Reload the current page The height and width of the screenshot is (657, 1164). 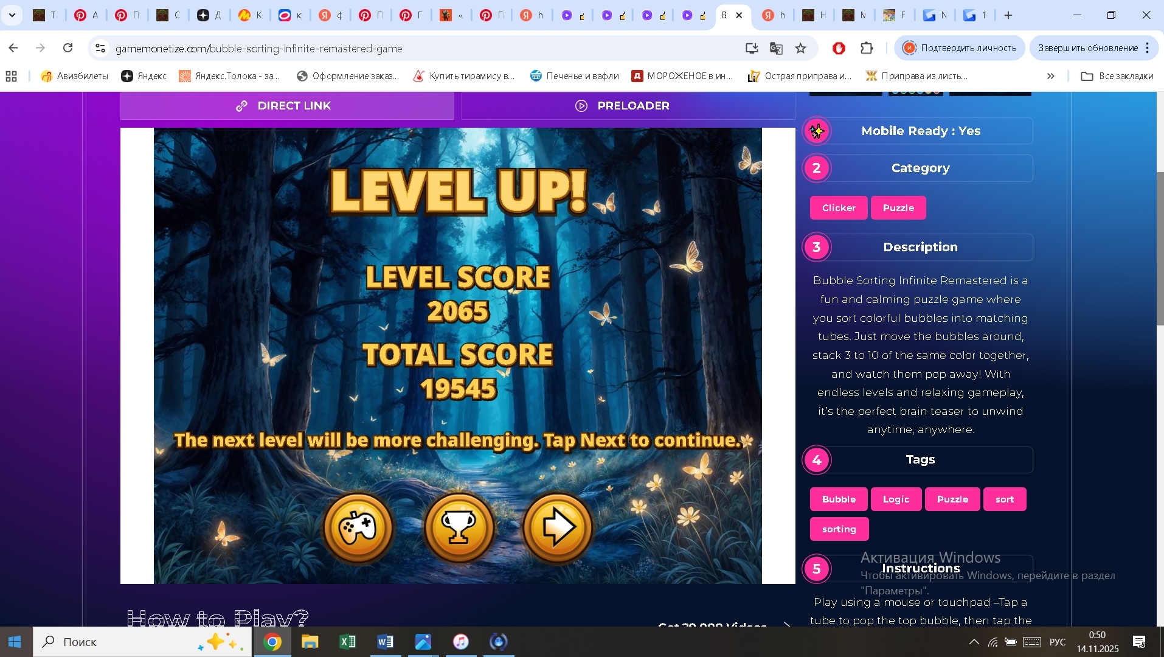[x=68, y=48]
